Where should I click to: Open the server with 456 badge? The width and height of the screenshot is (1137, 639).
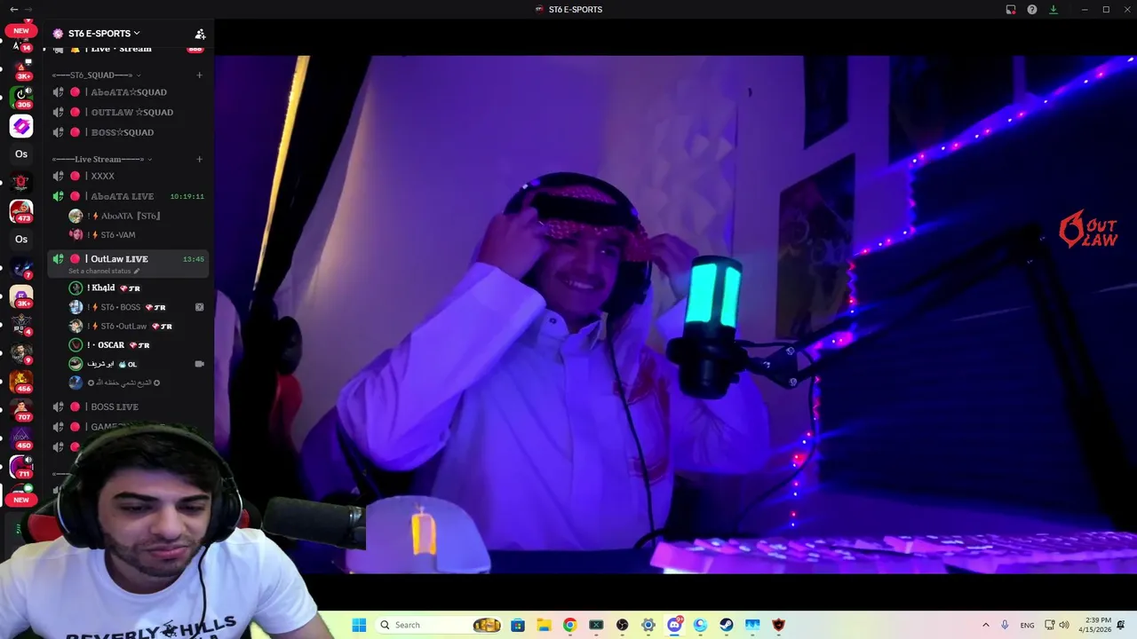point(21,382)
